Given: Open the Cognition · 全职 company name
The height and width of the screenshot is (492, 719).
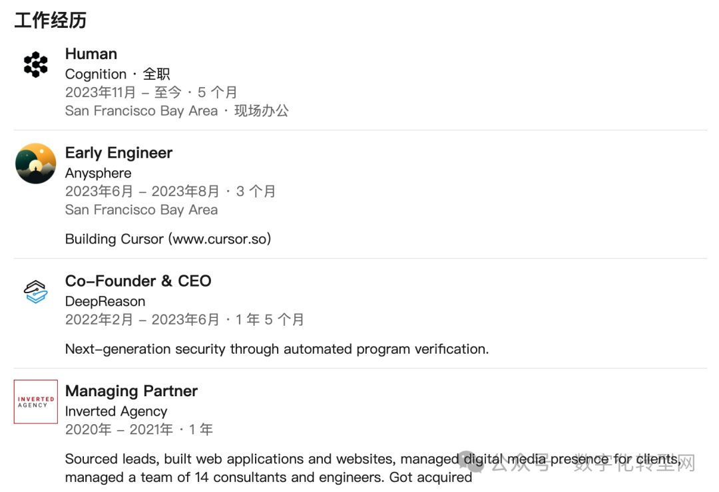Looking at the screenshot, I should coord(117,74).
